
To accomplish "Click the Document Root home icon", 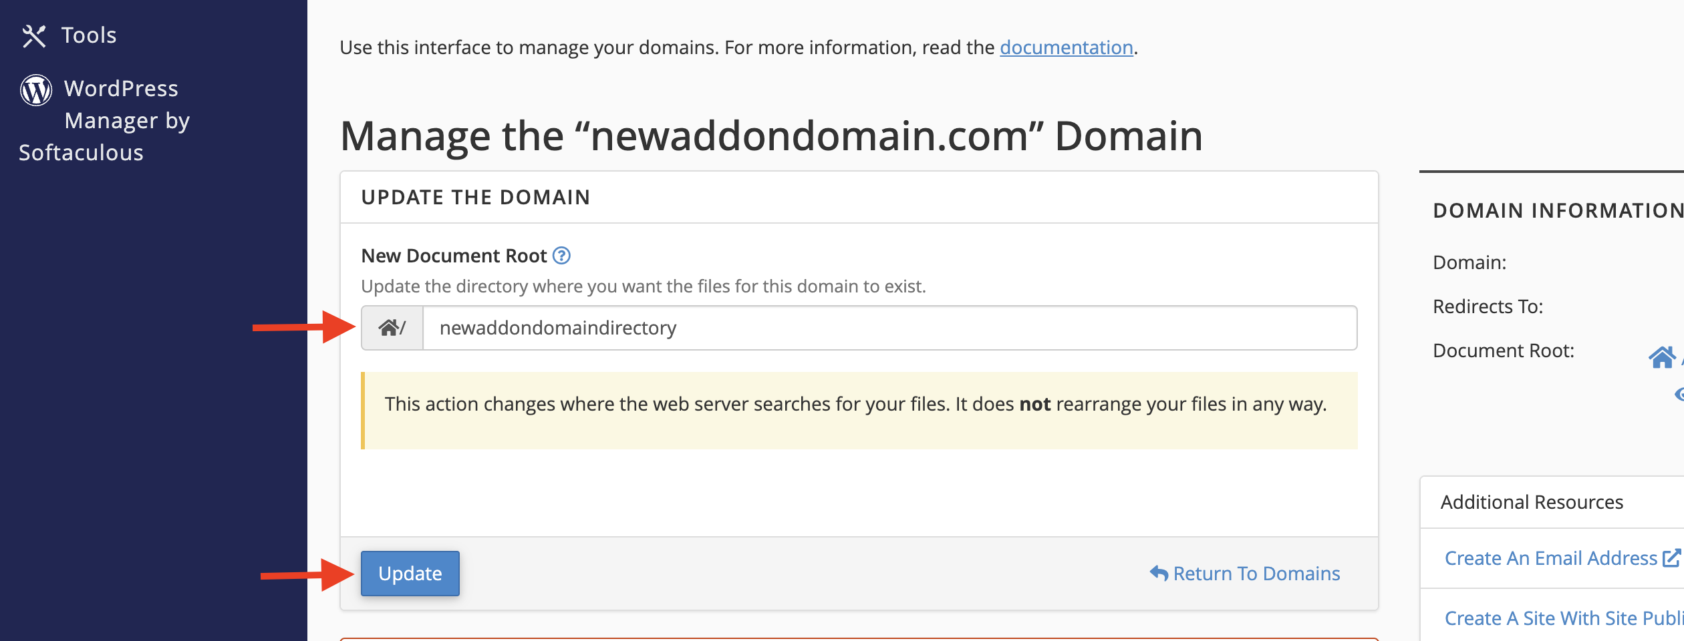I will pyautogui.click(x=1662, y=357).
